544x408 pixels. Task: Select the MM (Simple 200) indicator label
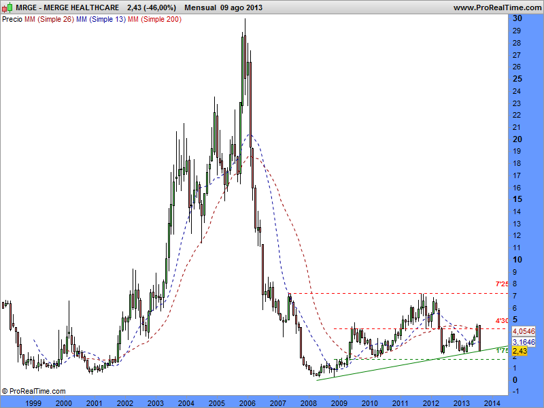(x=155, y=20)
